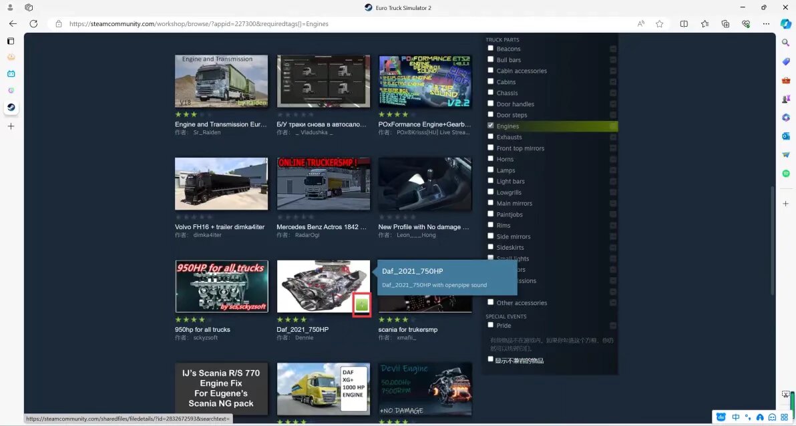Click the page vertical scrollbar

point(773,240)
